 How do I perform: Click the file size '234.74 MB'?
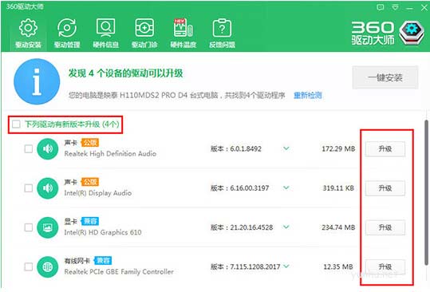coord(338,227)
